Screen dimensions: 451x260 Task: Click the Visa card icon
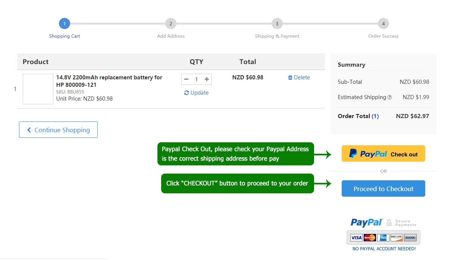click(x=356, y=238)
